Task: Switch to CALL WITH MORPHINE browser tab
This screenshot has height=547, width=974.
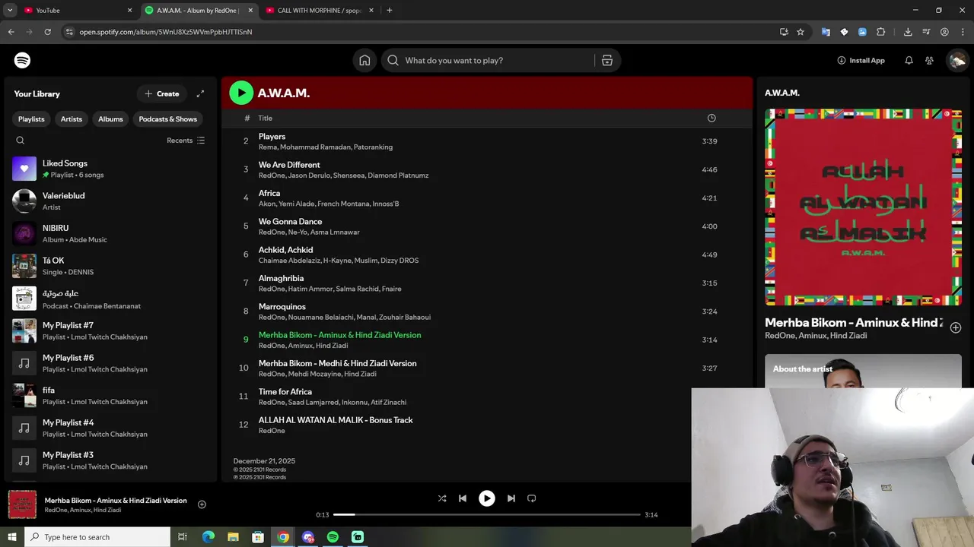Action: (320, 10)
